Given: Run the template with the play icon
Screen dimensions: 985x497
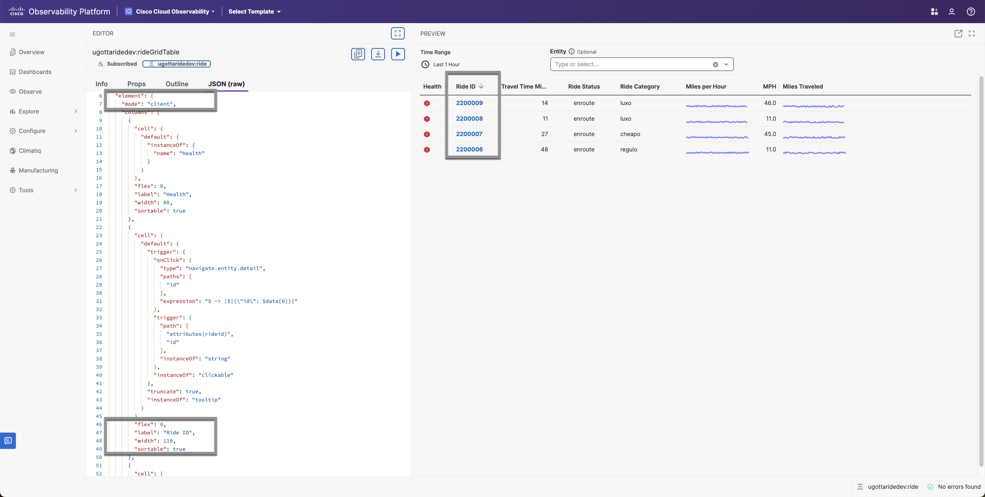Looking at the screenshot, I should [x=398, y=54].
